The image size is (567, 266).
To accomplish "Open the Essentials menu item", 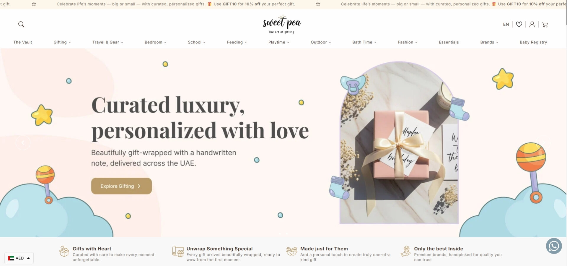I will tap(449, 42).
